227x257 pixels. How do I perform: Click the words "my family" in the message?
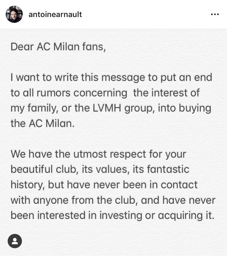[33, 108]
